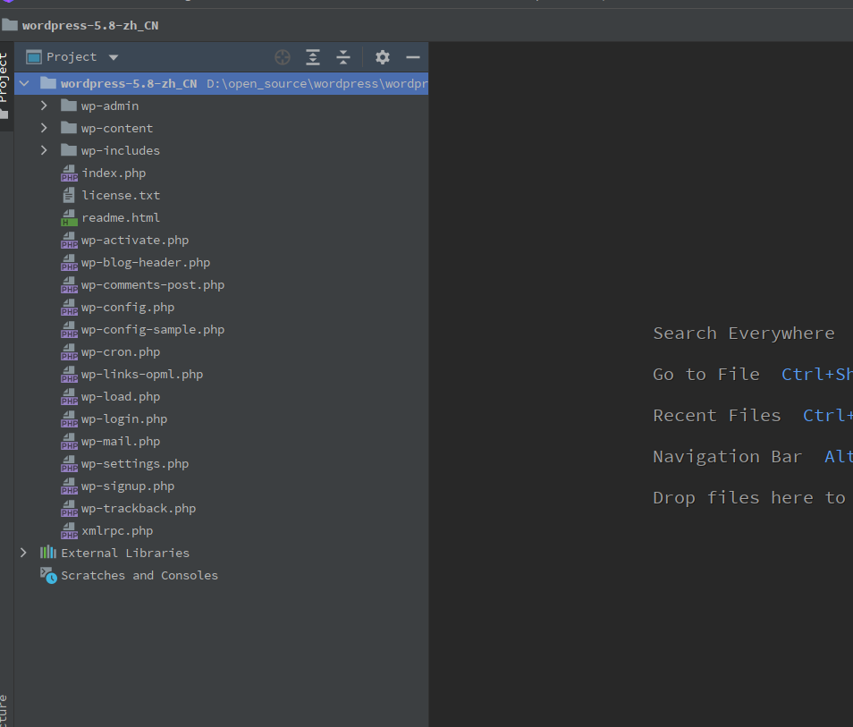Click the Scratches and Consoles icon
This screenshot has width=853, height=727.
[48, 575]
